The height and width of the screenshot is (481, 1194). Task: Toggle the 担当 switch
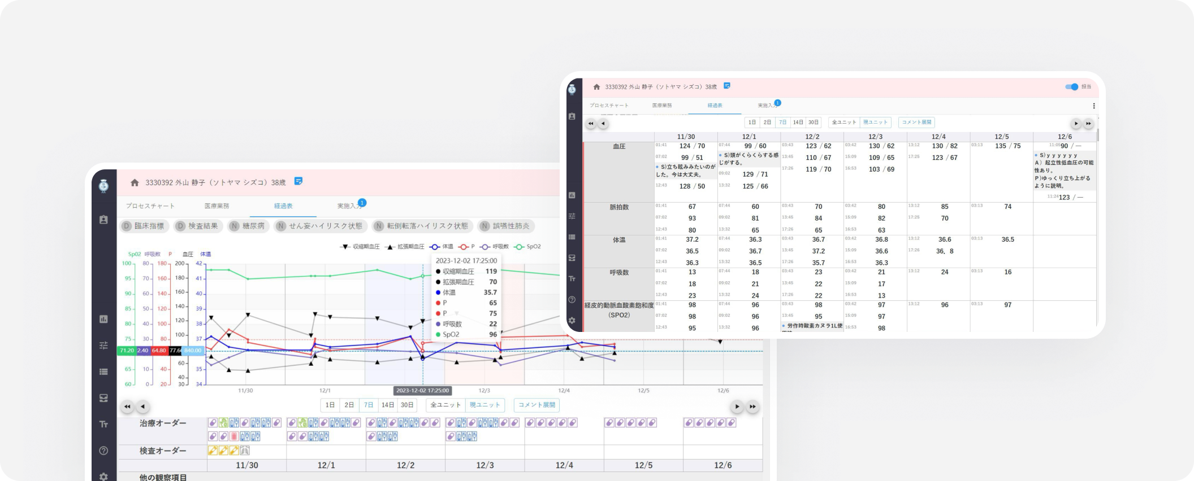tap(1071, 87)
